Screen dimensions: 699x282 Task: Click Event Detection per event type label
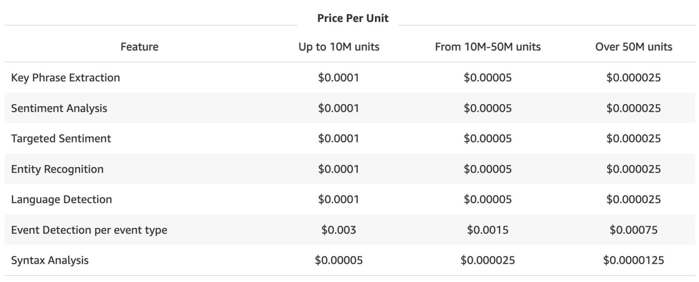89,230
